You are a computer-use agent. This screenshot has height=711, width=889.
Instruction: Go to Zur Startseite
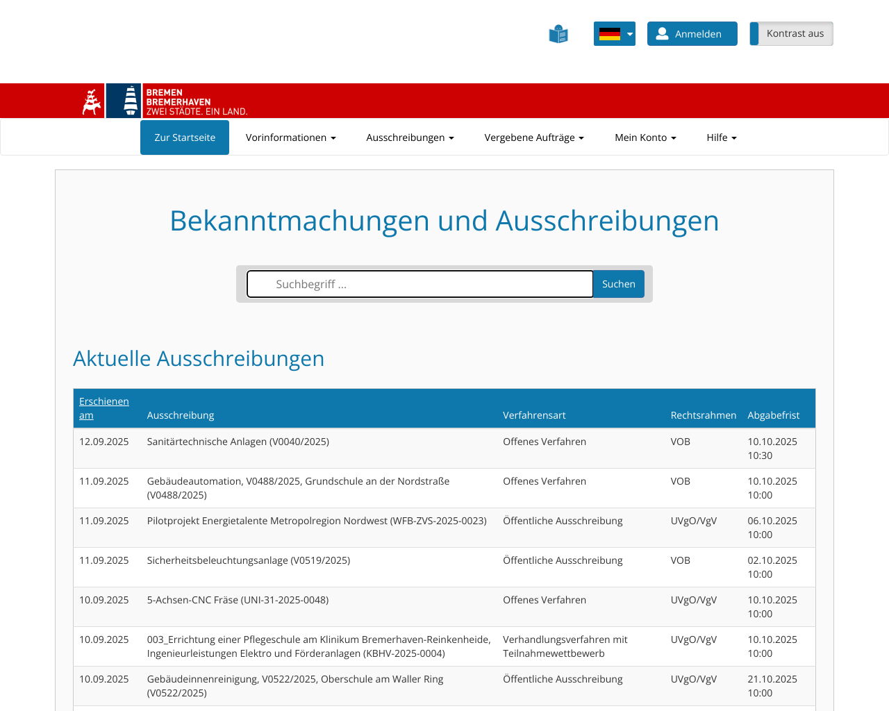tap(185, 137)
